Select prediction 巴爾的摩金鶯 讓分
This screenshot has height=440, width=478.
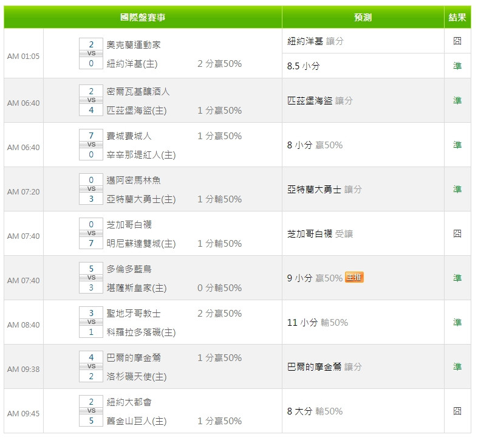pyautogui.click(x=324, y=367)
